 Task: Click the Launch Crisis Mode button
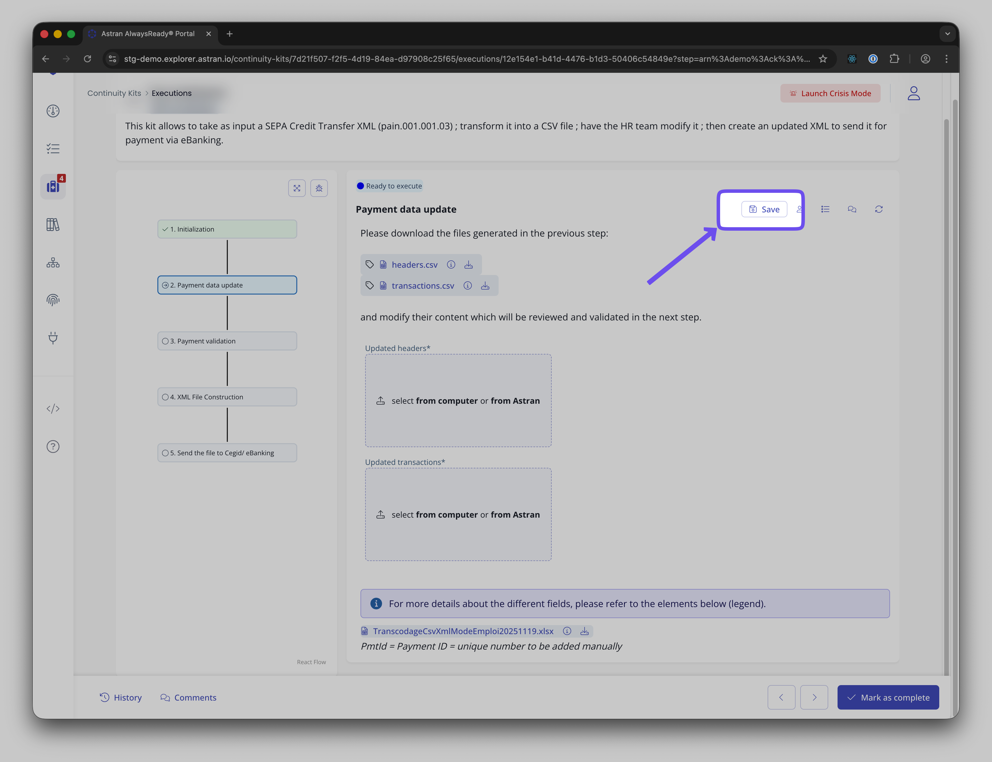(830, 93)
